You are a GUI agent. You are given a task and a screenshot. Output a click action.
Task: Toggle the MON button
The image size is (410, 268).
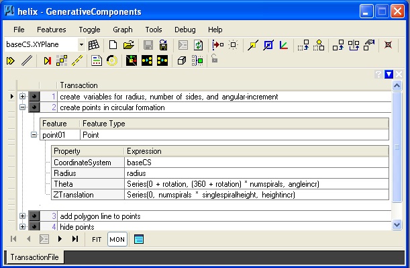click(x=117, y=239)
